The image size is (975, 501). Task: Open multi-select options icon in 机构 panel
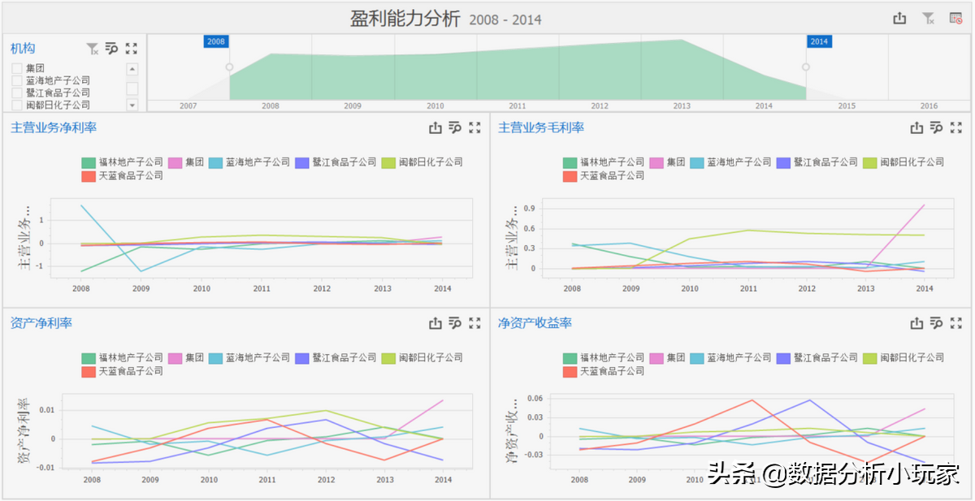click(x=112, y=49)
